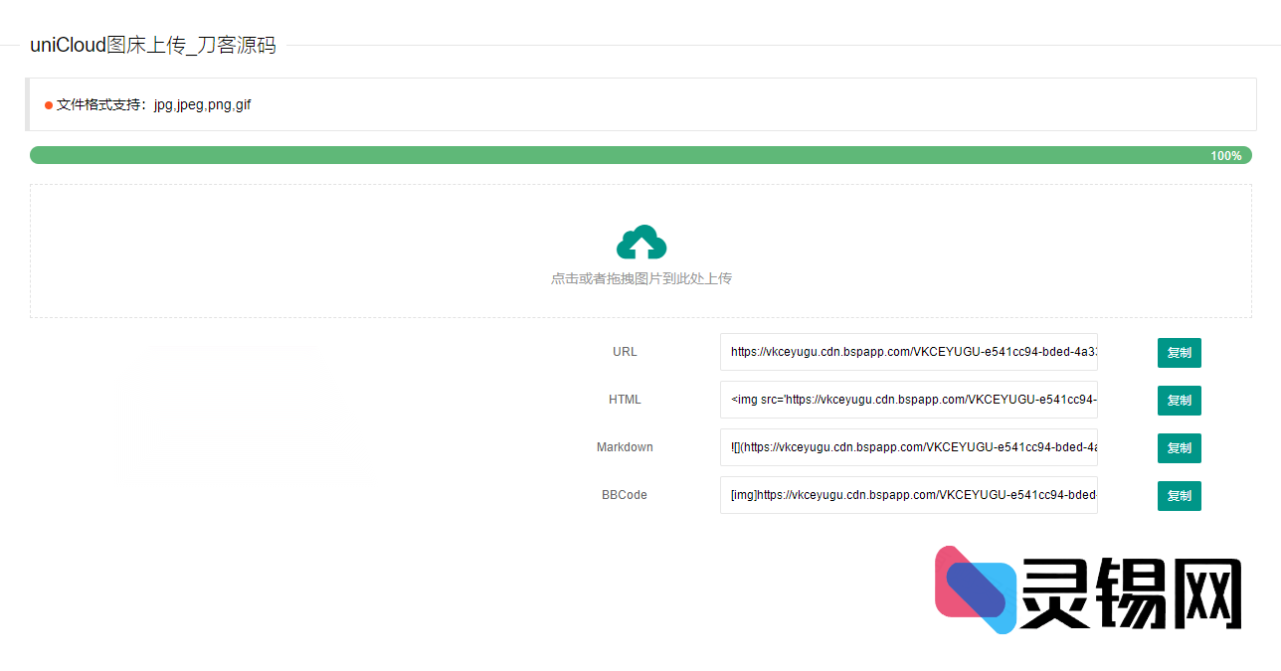This screenshot has height=671, width=1281.
Task: Click the orange bullet before 文件格式支持
Action: (48, 104)
